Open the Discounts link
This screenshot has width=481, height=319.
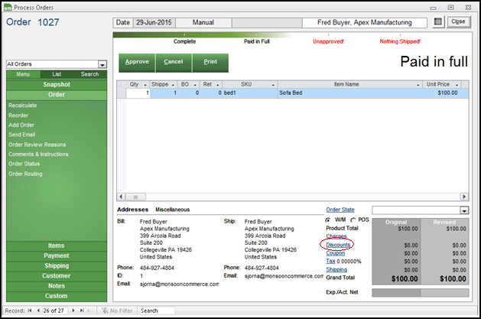click(x=336, y=245)
